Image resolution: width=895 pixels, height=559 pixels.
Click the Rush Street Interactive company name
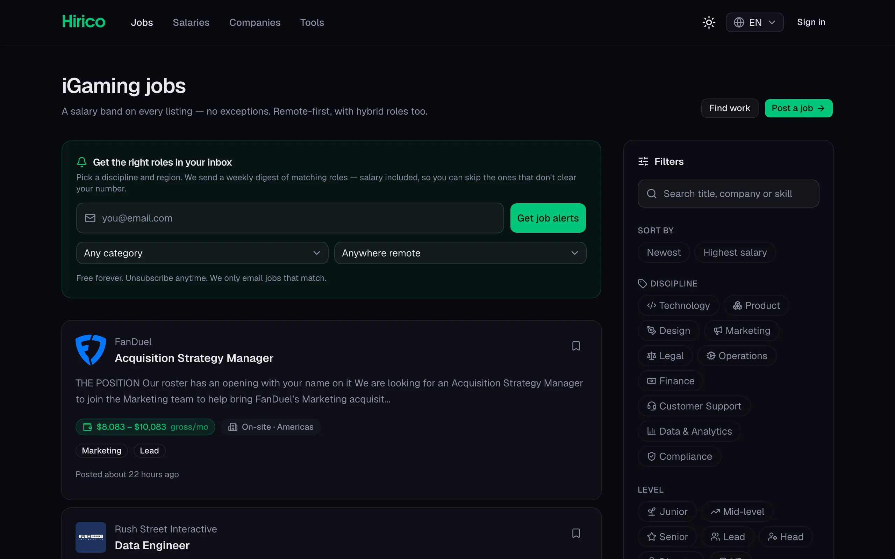coord(166,529)
